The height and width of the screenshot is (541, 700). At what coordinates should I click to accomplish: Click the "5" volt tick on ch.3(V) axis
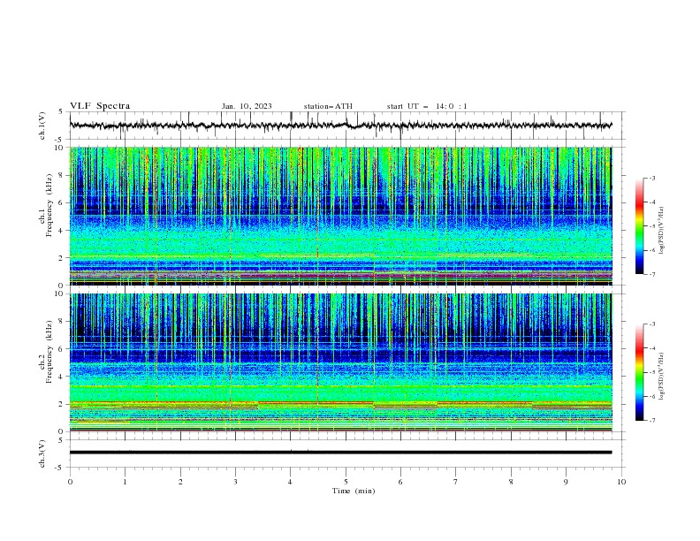point(61,439)
